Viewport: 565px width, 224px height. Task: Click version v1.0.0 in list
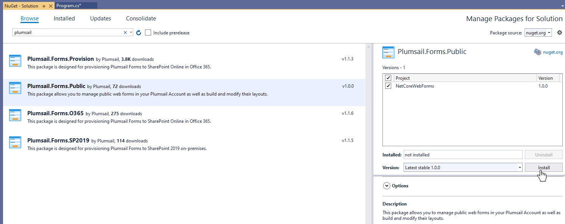coord(348,86)
